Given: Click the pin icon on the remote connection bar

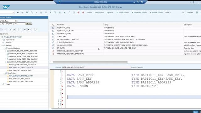Looking at the screenshot, I should click(x=59, y=2).
